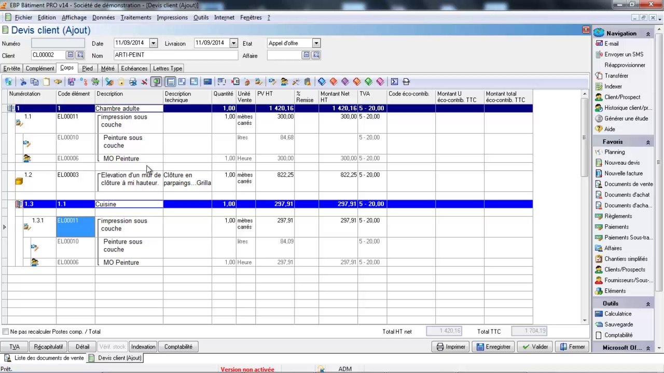664x373 pixels.
Task: Collapse the Outils panel section
Action: [x=648, y=304]
